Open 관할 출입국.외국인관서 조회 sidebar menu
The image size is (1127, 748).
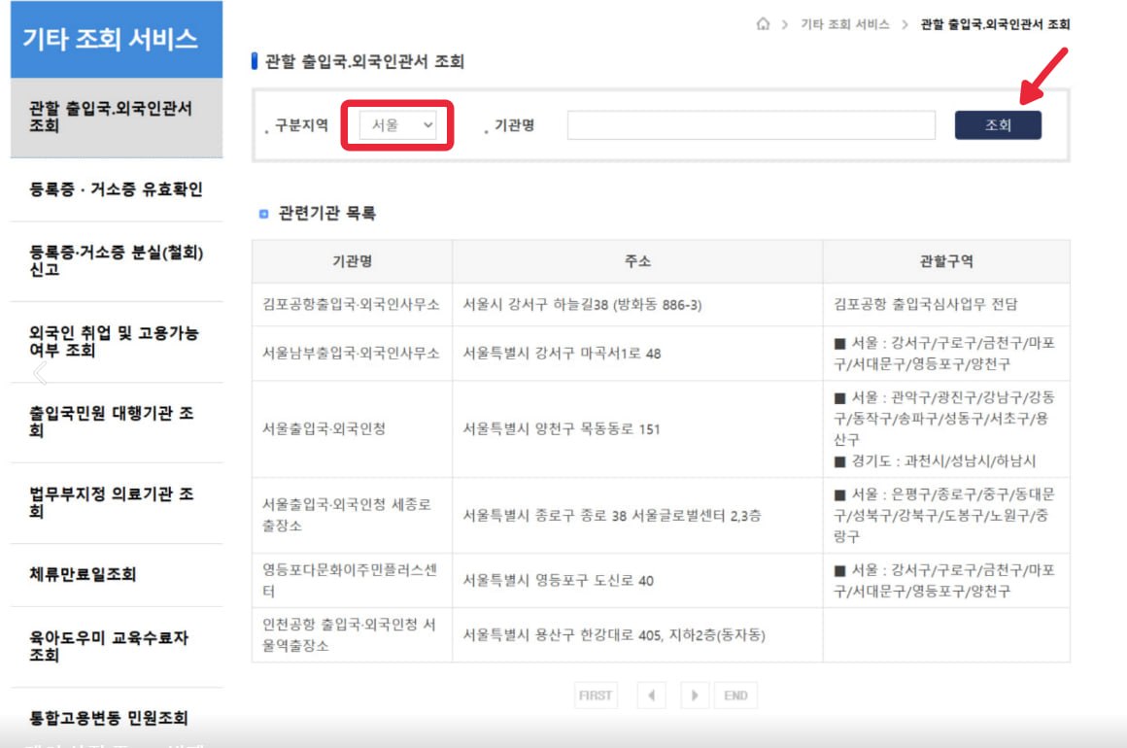[x=117, y=118]
